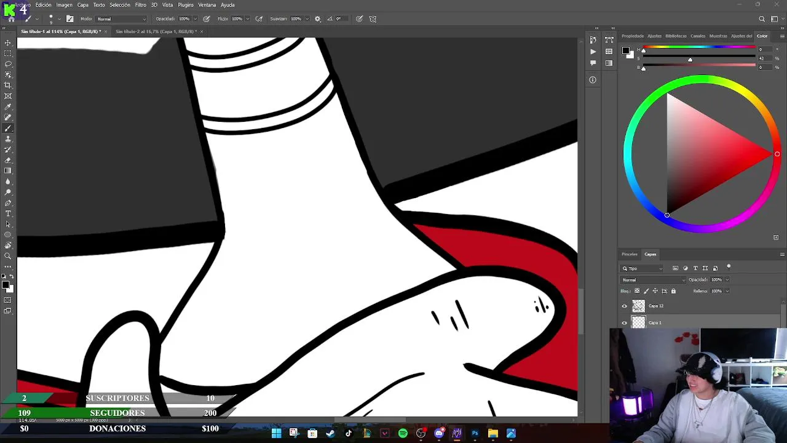Select the Eraser tool
Screen dimensions: 787x443
[x=8, y=160]
